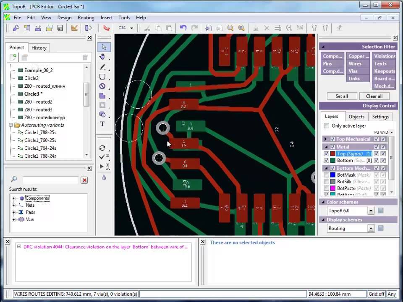The height and width of the screenshot is (302, 403).
Task: Click the undo arrow icon
Action: point(183,28)
